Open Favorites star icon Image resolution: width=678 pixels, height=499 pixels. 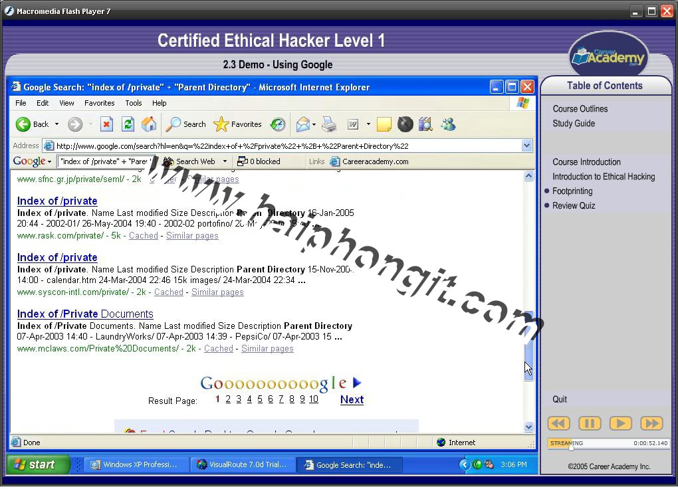[x=221, y=124]
